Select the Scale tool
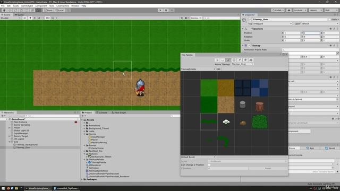Screen dimensions: 340x191 (x=21, y=10)
